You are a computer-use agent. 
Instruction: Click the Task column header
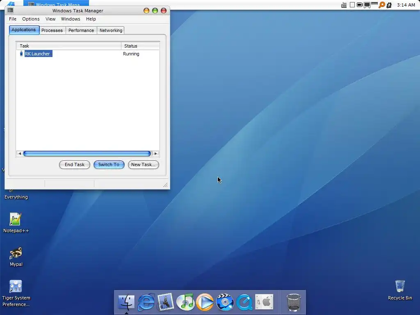click(69, 46)
